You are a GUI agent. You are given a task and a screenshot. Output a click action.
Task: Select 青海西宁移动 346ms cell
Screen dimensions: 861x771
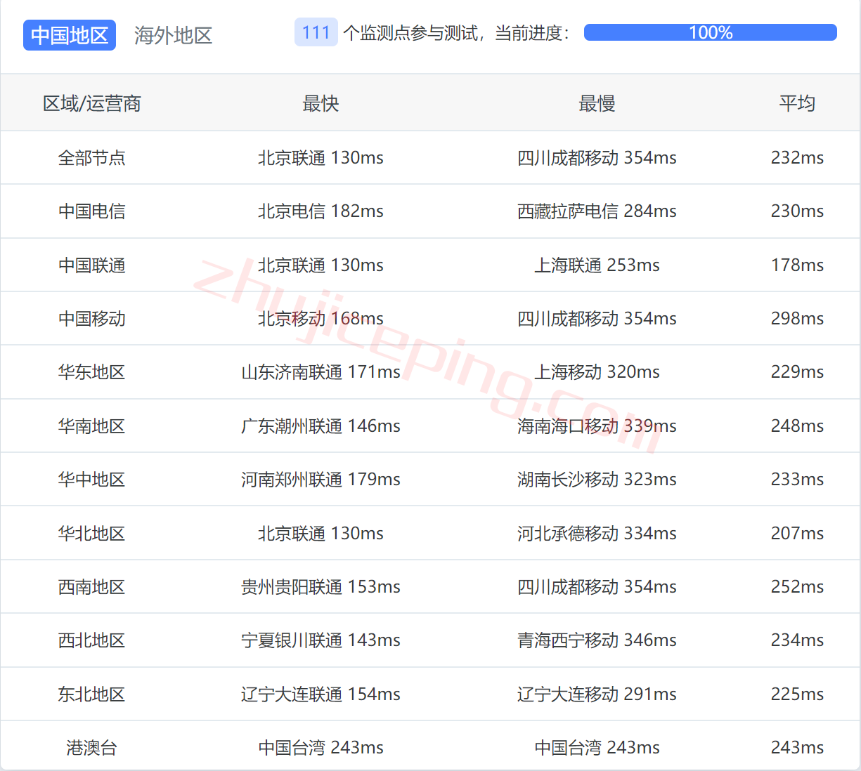[x=597, y=640]
